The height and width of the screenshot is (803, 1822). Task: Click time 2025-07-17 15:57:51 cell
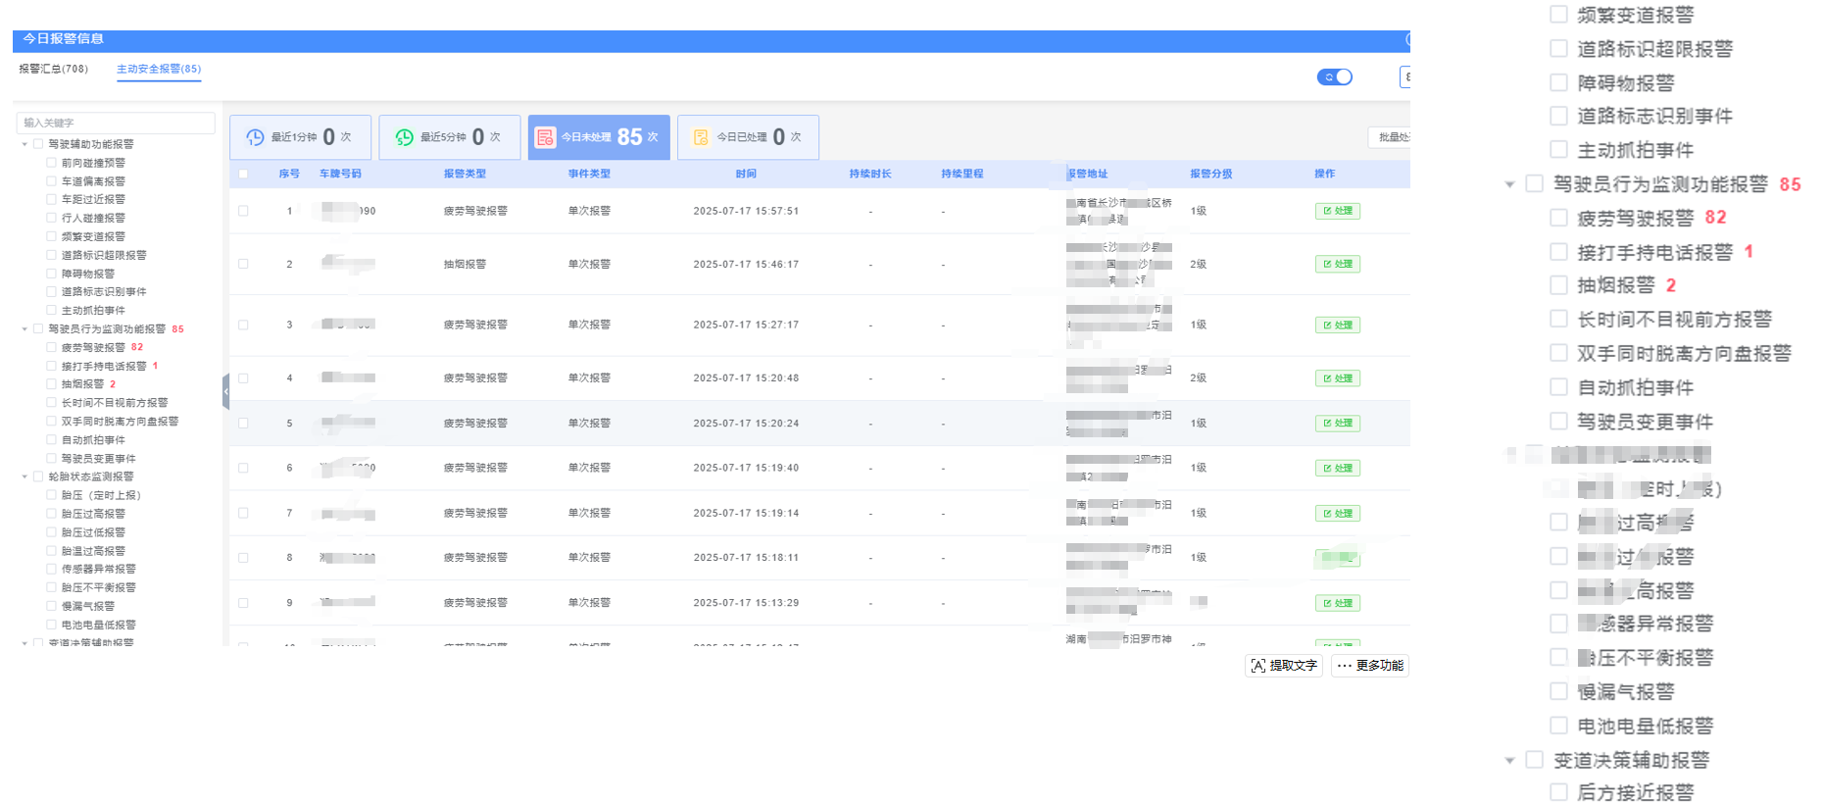[x=746, y=211]
